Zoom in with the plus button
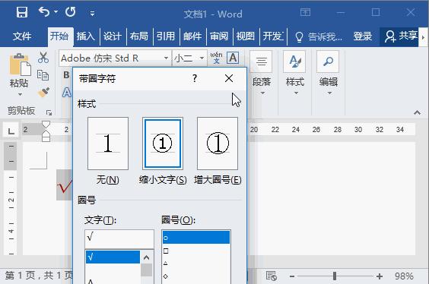Viewport: 429px width, 284px height. coord(380,276)
